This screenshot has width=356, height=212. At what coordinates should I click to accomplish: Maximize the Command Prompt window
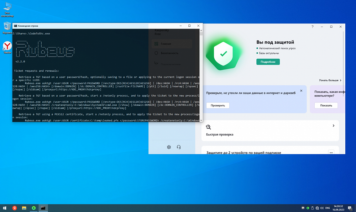click(x=189, y=26)
